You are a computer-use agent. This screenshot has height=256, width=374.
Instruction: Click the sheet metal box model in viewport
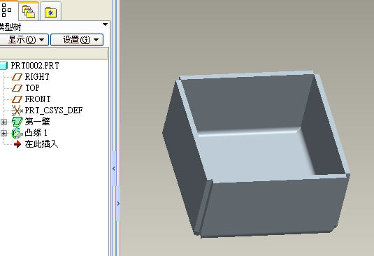coord(256,154)
